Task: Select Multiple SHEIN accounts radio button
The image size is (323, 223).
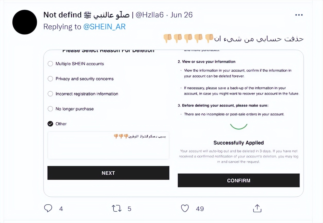Action: click(x=50, y=64)
